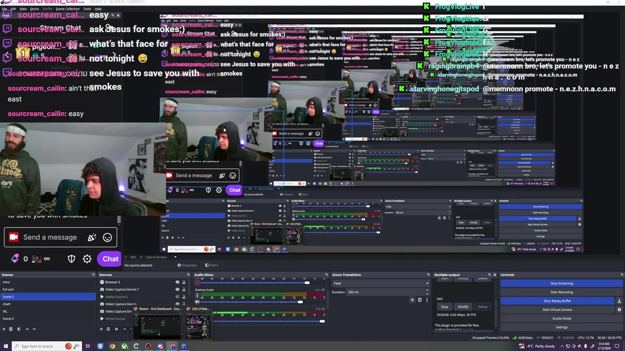The image size is (625, 351).
Task: Click Stop Replay Buffer
Action: [557, 301]
